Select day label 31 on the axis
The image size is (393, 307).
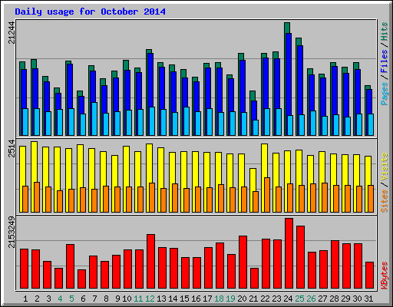coord(368,299)
